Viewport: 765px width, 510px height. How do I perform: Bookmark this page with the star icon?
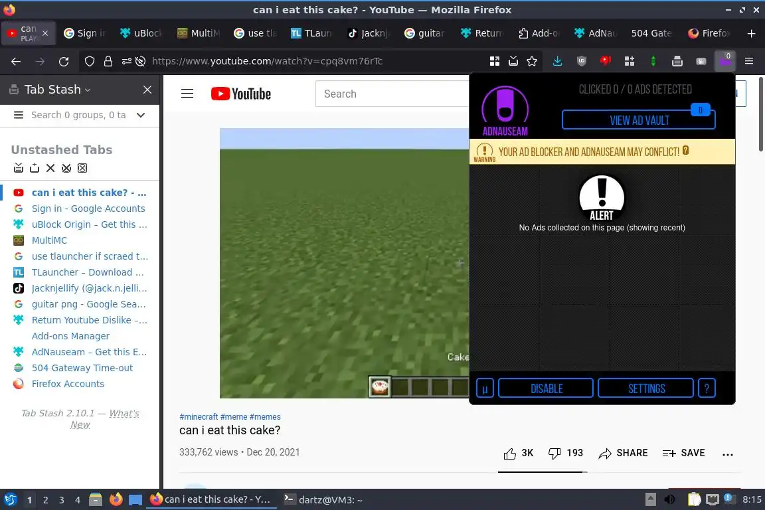(x=532, y=61)
